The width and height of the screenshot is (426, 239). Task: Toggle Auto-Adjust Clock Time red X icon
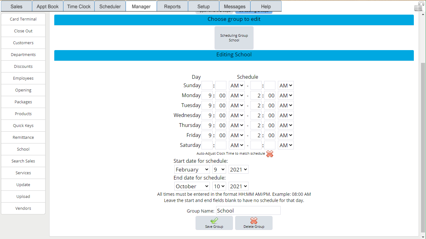tap(270, 154)
